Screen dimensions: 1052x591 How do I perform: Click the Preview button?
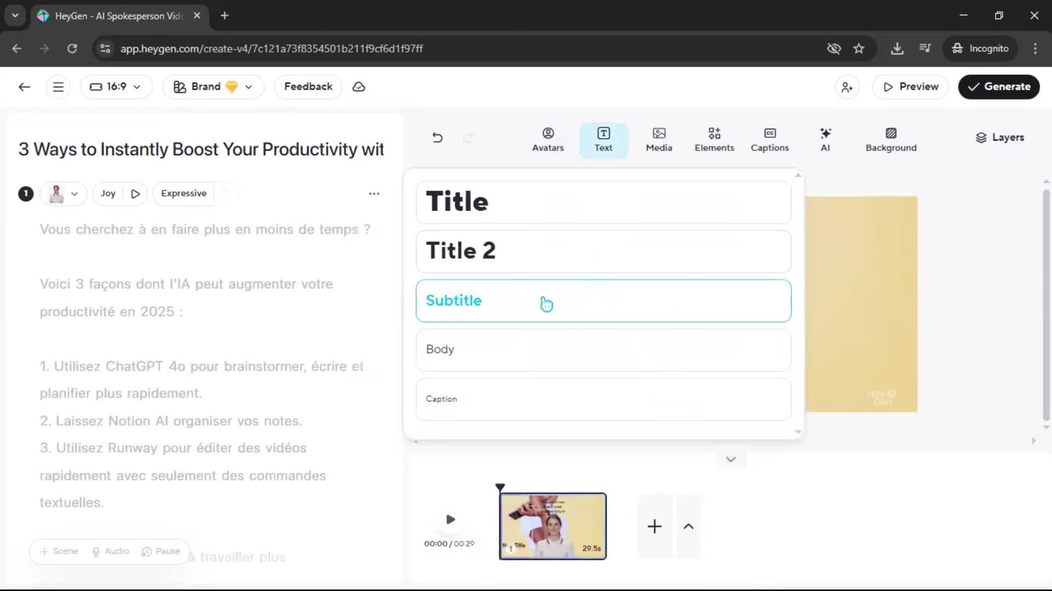click(910, 87)
